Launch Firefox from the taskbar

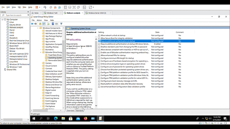86,118
